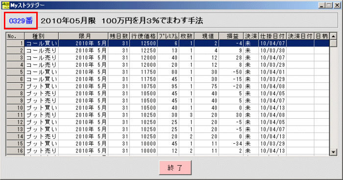Click the 日柄 column header
The height and width of the screenshot is (180, 343).
(x=322, y=36)
